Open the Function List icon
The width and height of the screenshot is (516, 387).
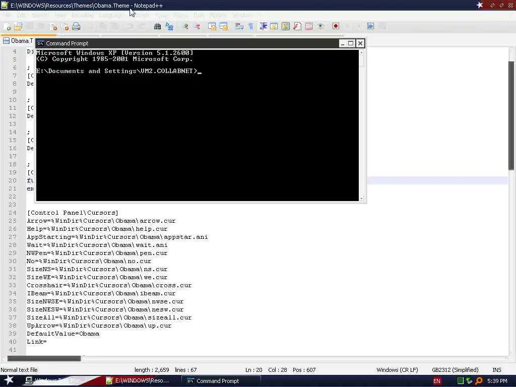(x=297, y=27)
